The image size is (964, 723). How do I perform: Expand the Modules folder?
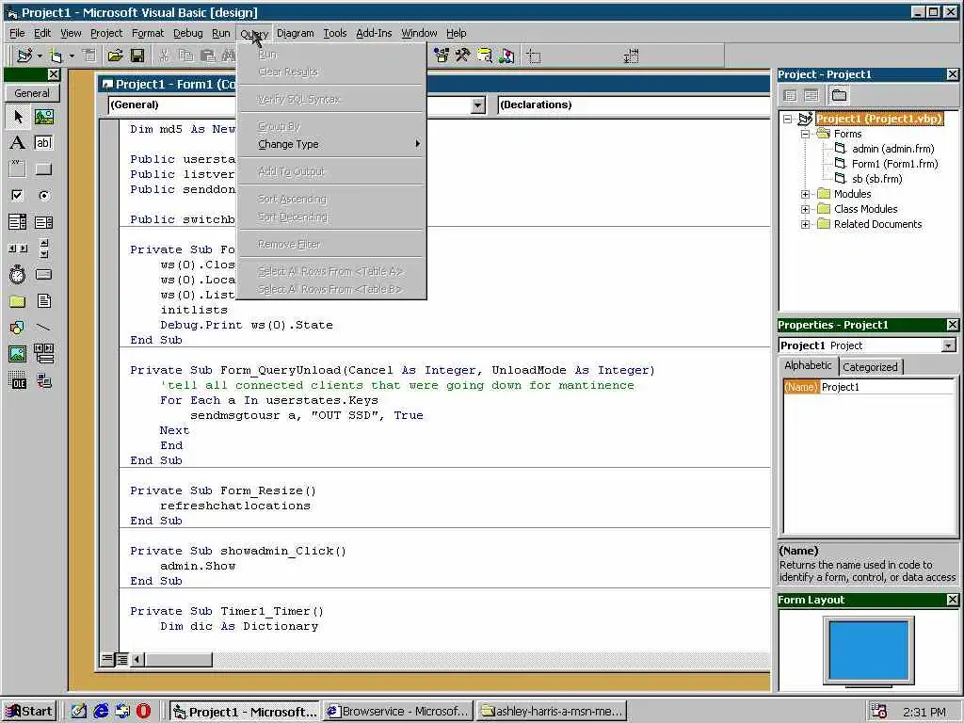point(805,194)
